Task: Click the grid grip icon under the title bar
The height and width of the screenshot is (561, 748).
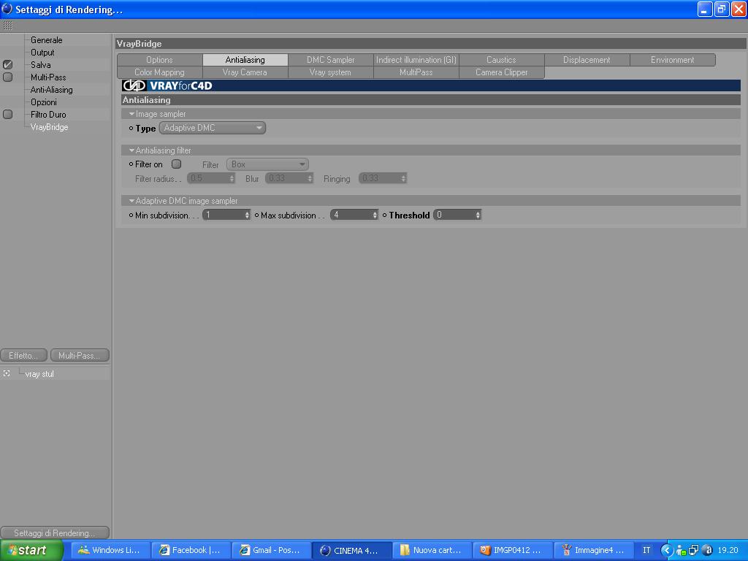Action: coord(7,26)
